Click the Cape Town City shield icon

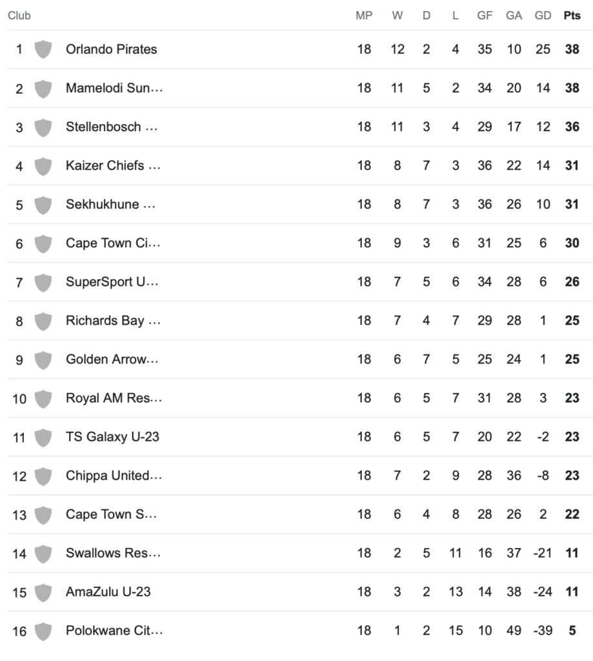point(43,243)
